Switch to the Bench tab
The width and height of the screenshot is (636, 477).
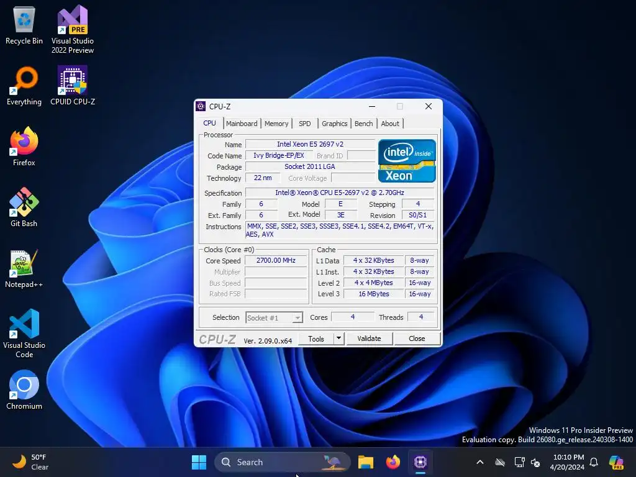(363, 124)
